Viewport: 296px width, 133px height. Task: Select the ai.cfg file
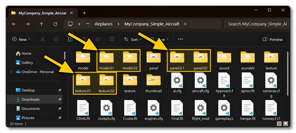point(177,83)
